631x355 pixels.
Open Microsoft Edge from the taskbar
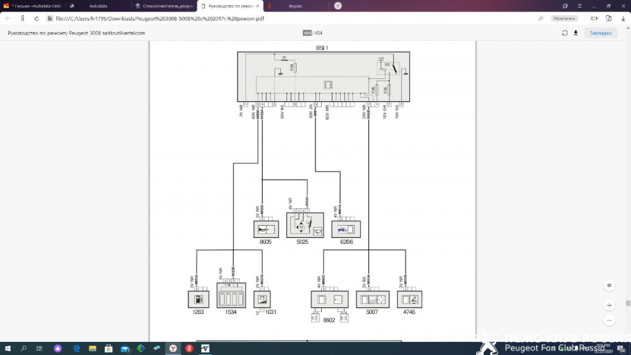click(x=76, y=348)
